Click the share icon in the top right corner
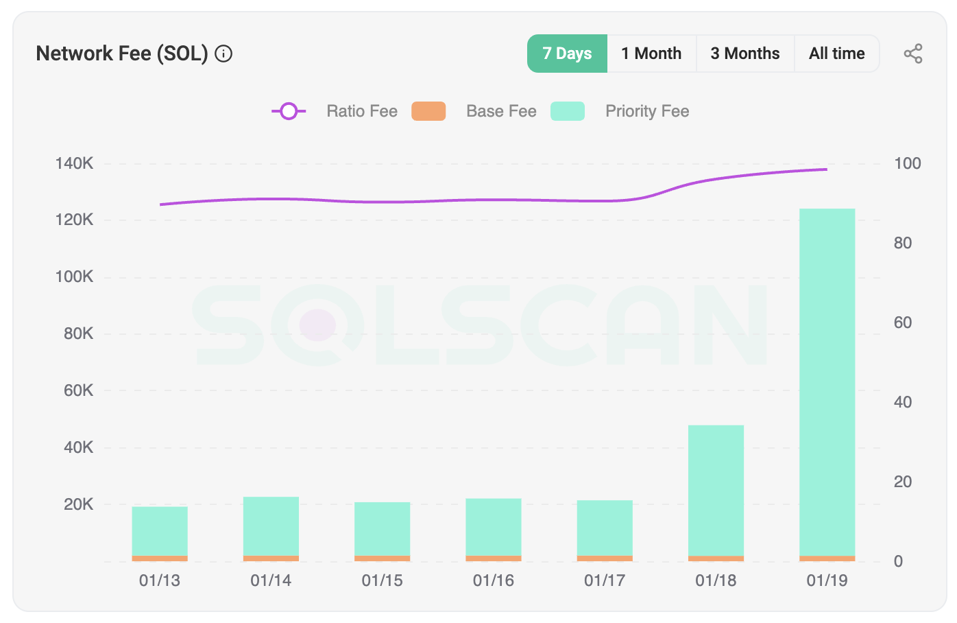 pos(913,54)
